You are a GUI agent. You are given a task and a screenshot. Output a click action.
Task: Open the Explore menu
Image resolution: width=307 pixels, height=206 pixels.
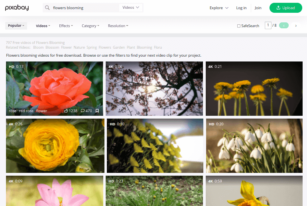point(219,8)
